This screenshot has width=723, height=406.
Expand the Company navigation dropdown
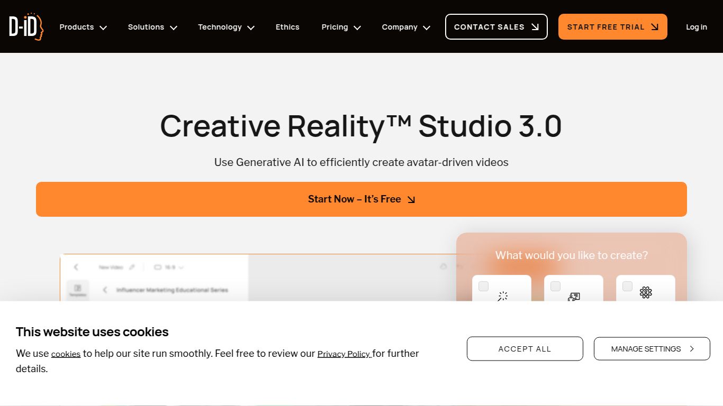click(405, 27)
